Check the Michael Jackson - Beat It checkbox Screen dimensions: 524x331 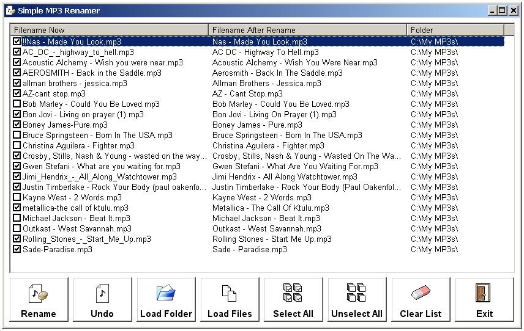pyautogui.click(x=17, y=217)
